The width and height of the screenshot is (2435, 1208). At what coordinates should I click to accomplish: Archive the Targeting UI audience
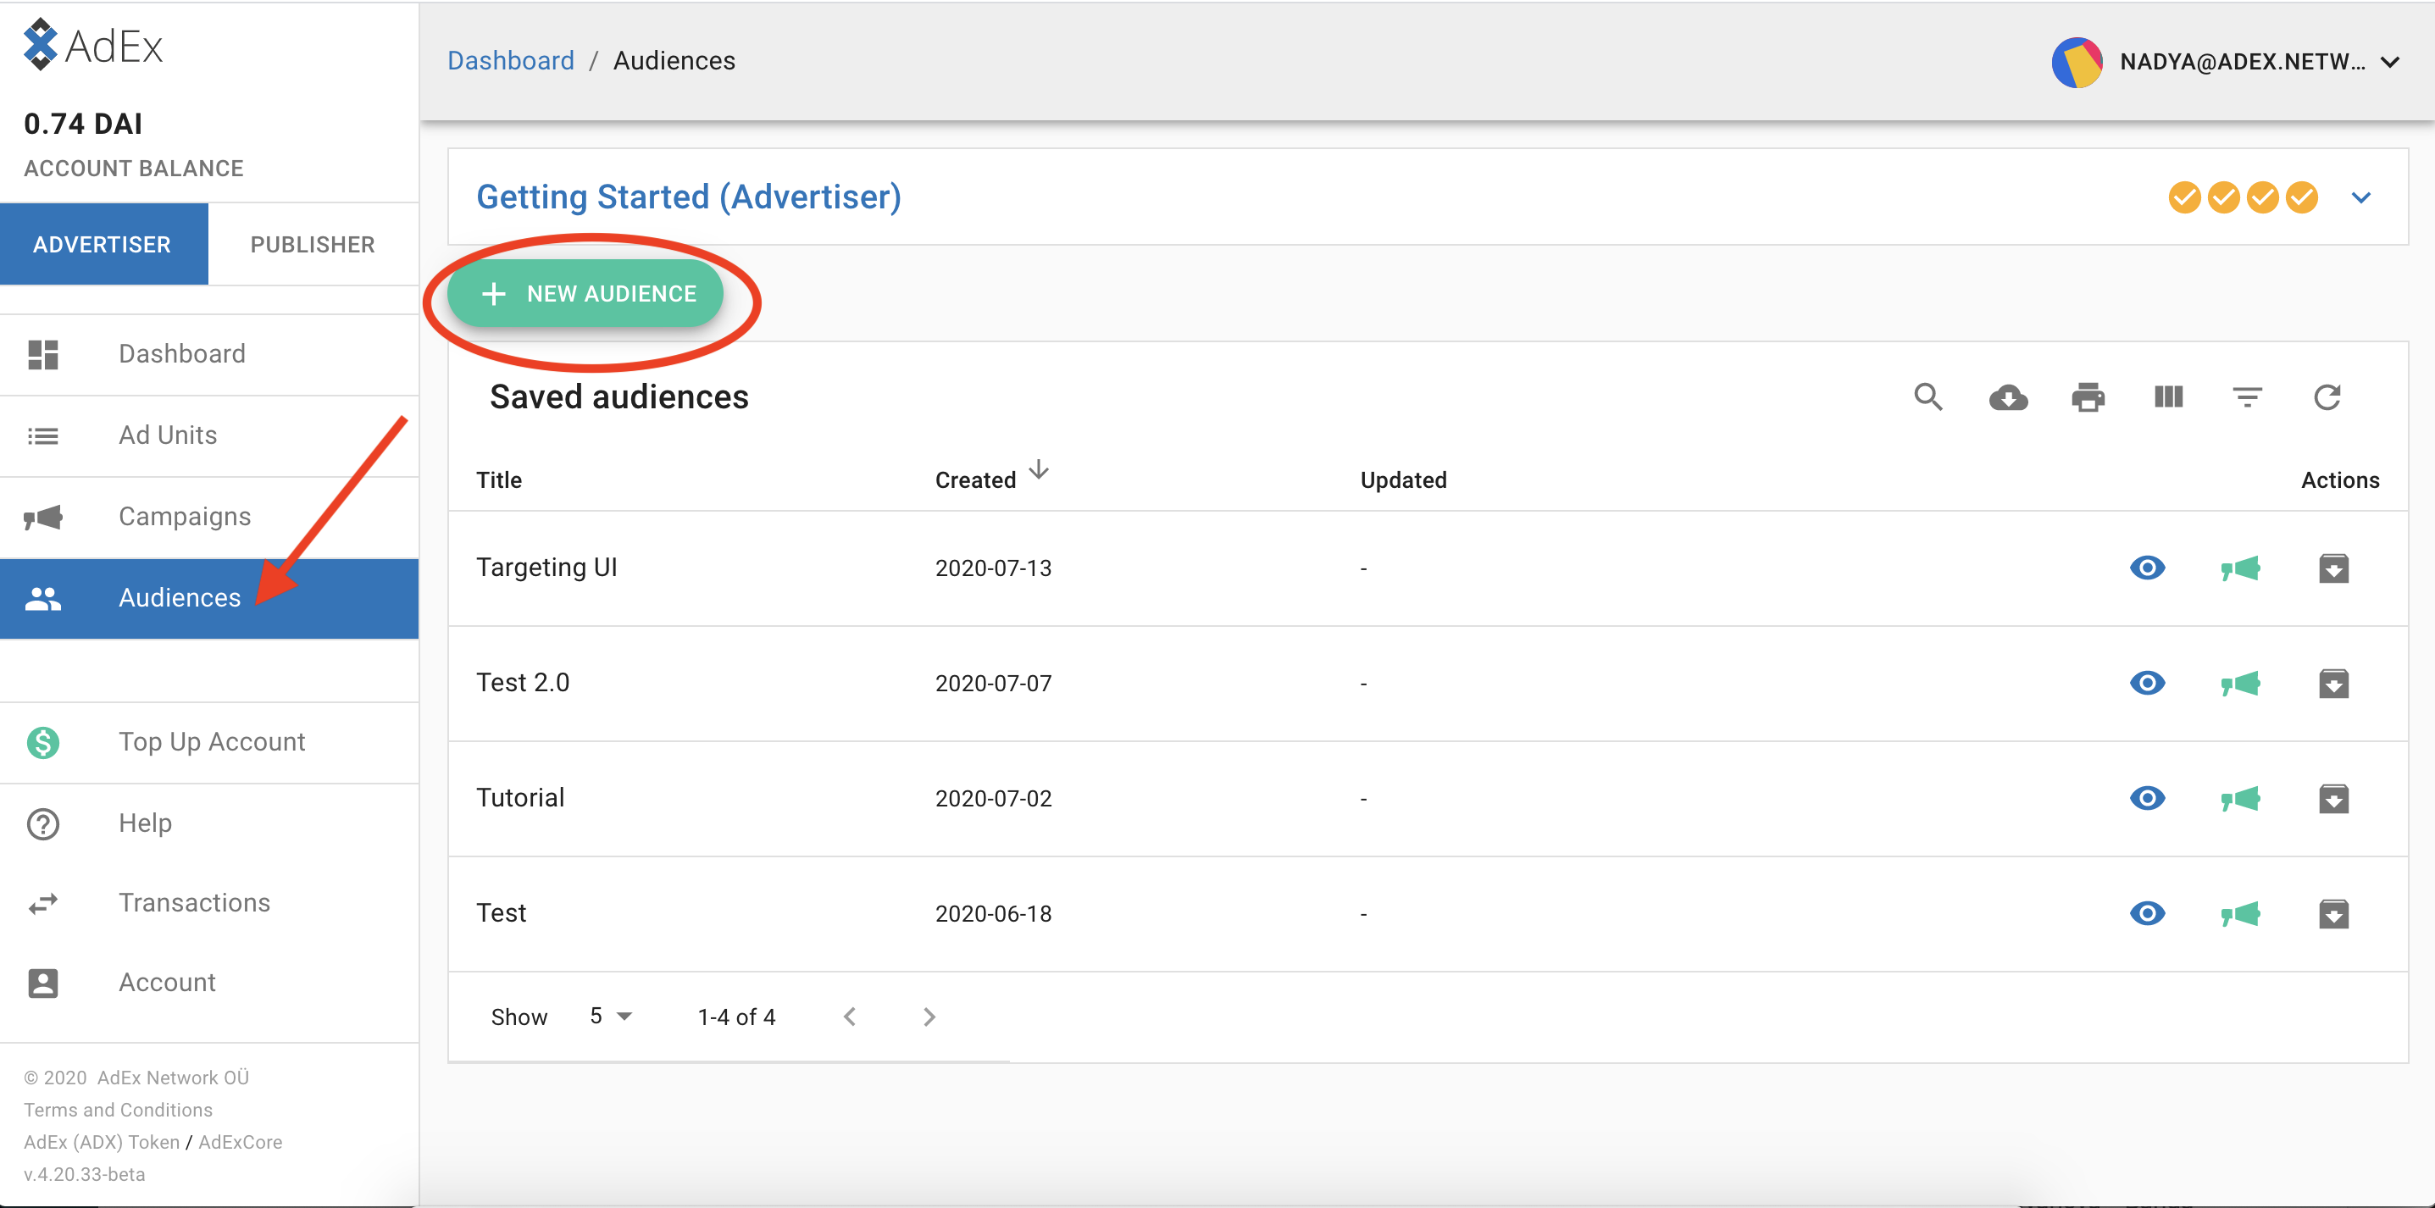click(2334, 568)
